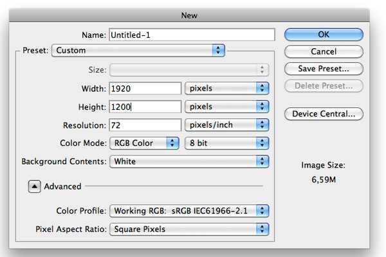Open the Color Profile dropdown

189,211
